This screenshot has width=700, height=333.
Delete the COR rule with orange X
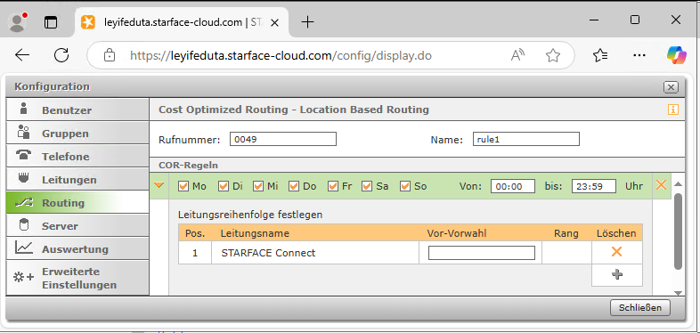661,185
